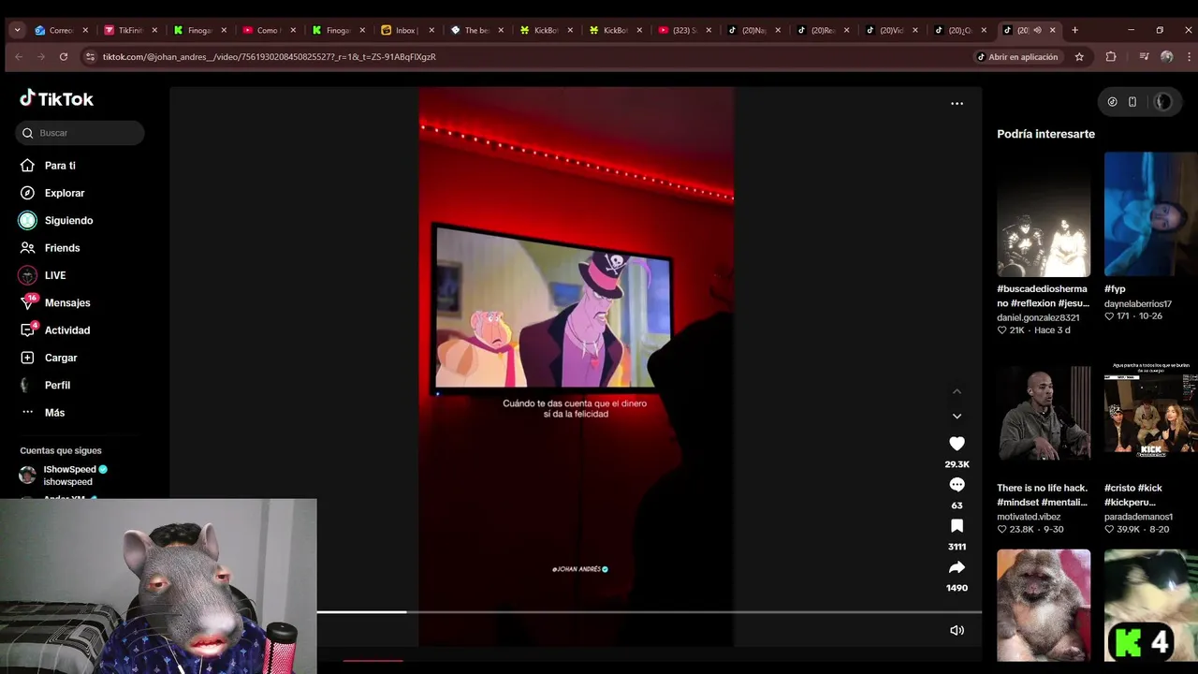Open the paradademanos1 username link
Image resolution: width=1198 pixels, height=674 pixels.
[1138, 517]
